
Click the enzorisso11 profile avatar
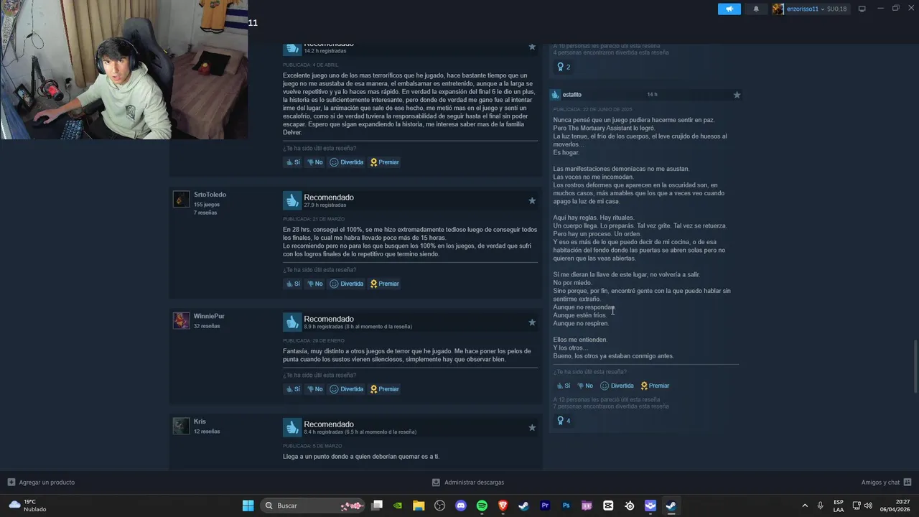(778, 9)
